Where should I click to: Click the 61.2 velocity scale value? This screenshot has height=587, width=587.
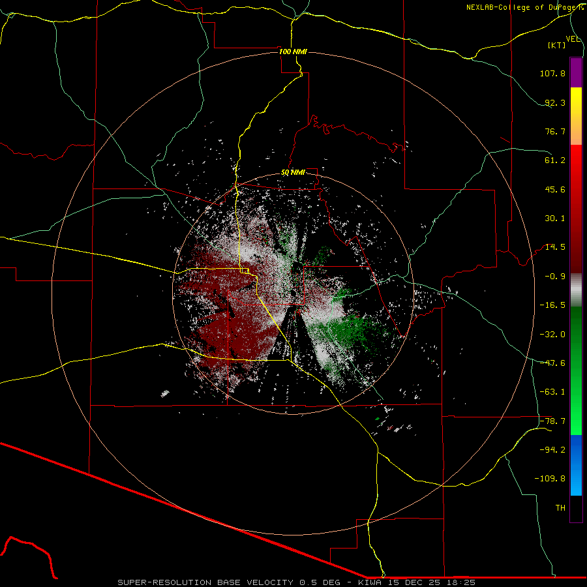[x=555, y=160]
